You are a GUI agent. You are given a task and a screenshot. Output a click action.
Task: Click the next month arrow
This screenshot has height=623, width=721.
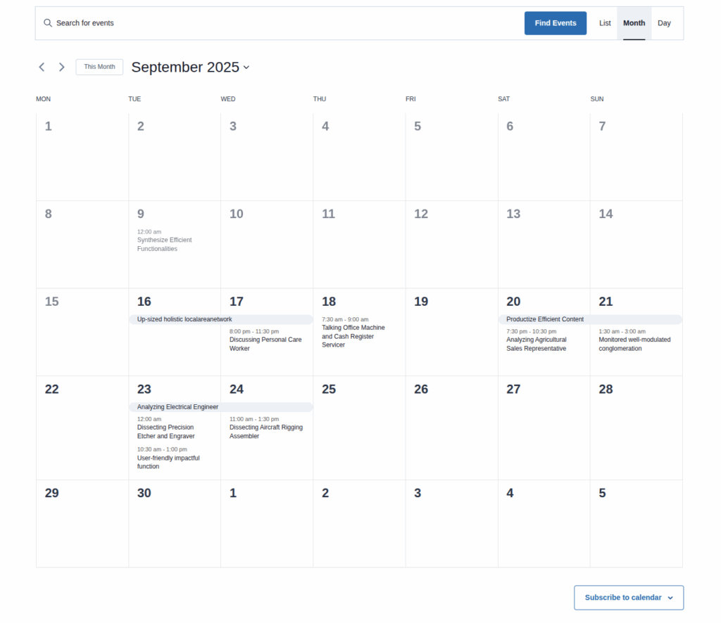pyautogui.click(x=61, y=67)
